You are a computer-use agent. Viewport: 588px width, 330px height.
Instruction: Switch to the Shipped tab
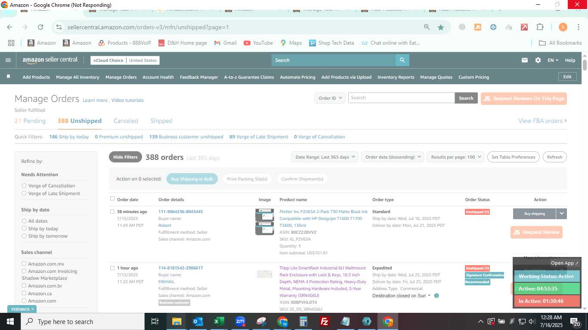(x=161, y=121)
